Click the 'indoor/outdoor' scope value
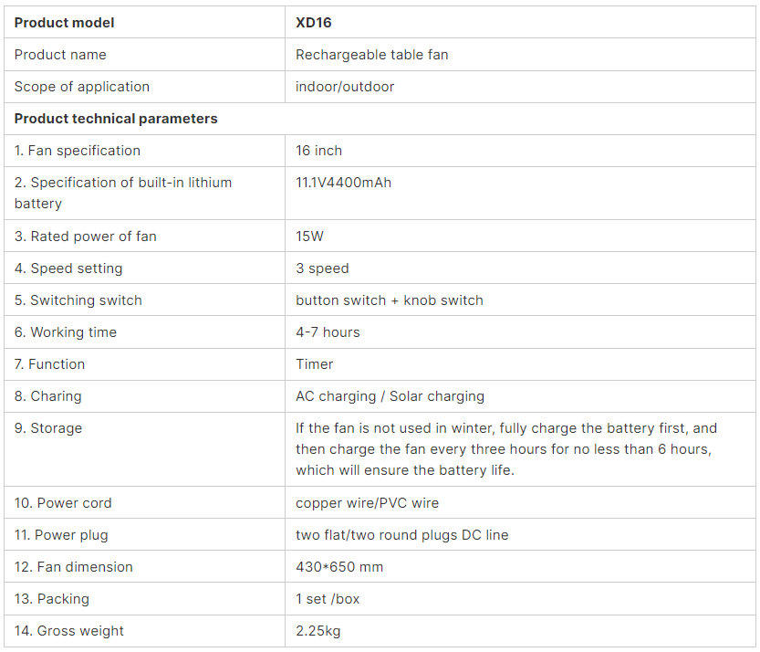 coord(345,87)
